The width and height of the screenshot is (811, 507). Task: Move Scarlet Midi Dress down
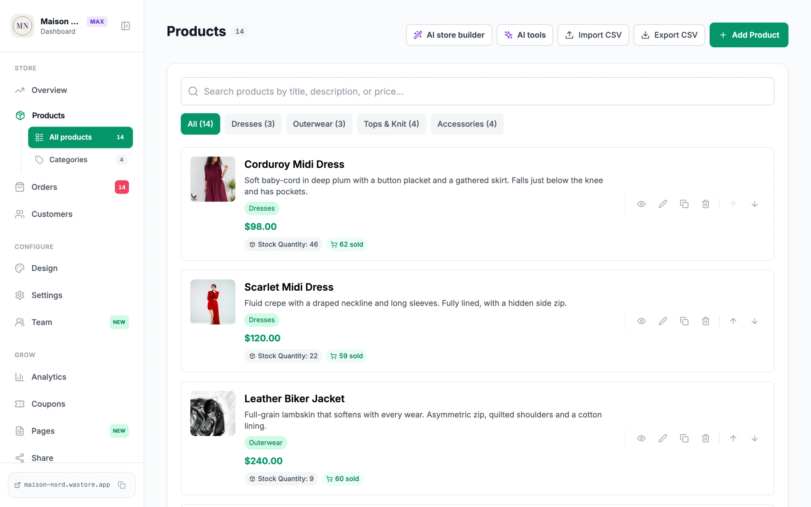(x=755, y=321)
